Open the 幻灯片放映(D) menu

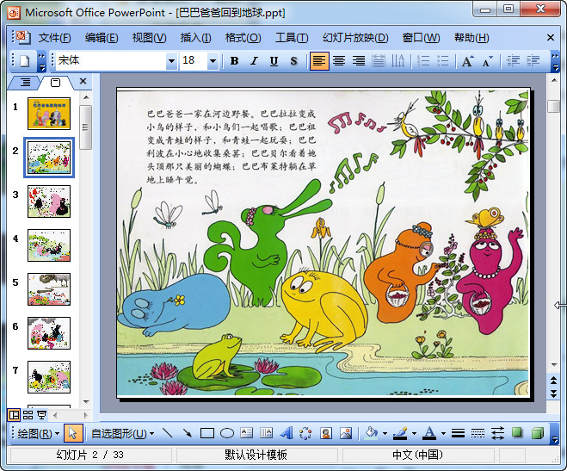click(355, 38)
